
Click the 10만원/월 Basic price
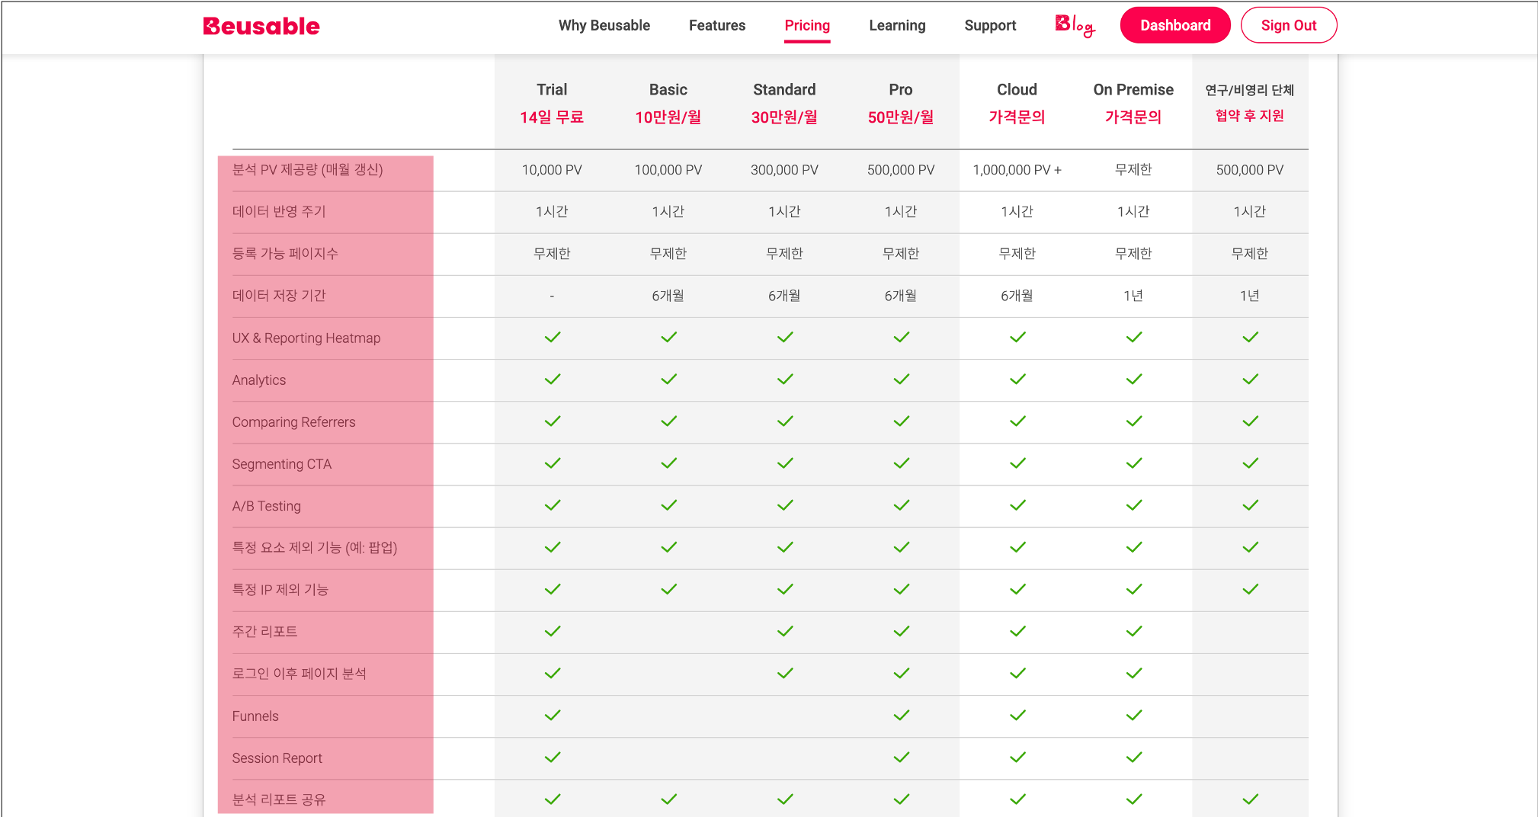[x=668, y=117]
